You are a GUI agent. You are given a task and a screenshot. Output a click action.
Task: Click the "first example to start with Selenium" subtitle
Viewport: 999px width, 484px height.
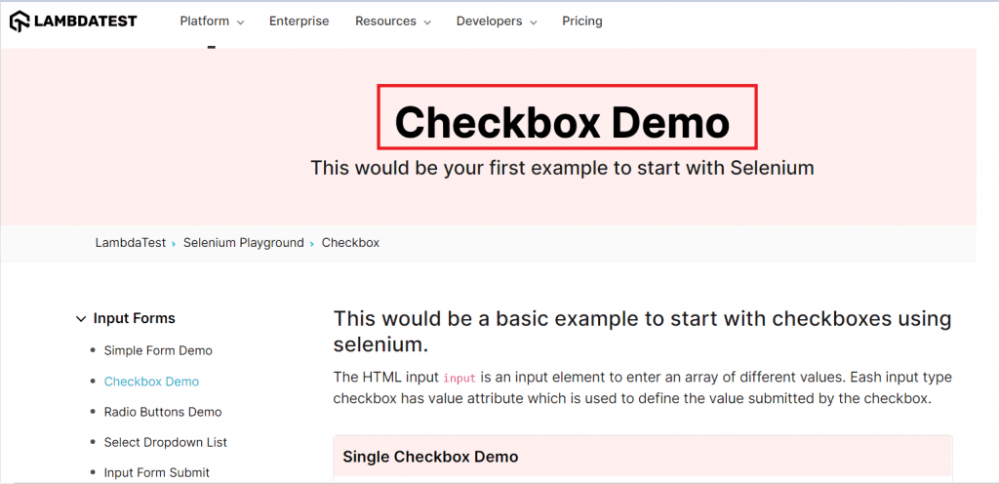point(562,168)
